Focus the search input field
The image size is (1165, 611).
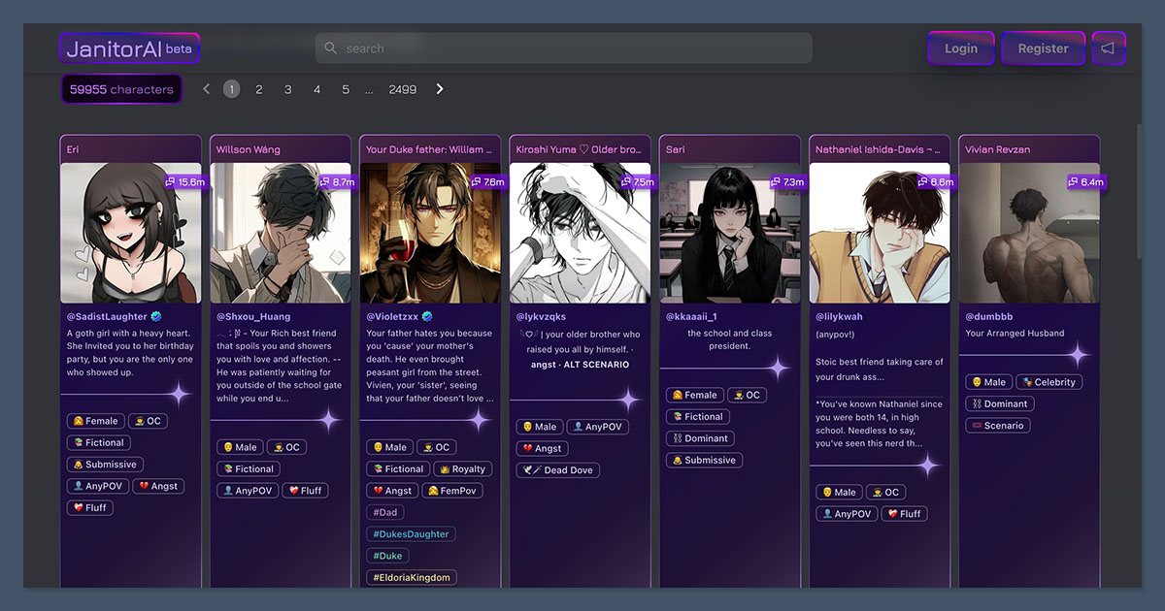(573, 48)
